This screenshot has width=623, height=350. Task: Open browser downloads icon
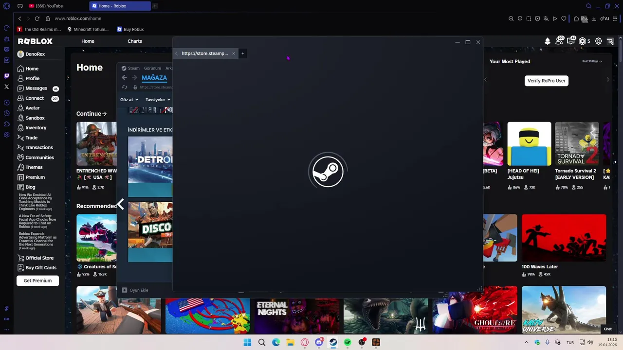(594, 18)
